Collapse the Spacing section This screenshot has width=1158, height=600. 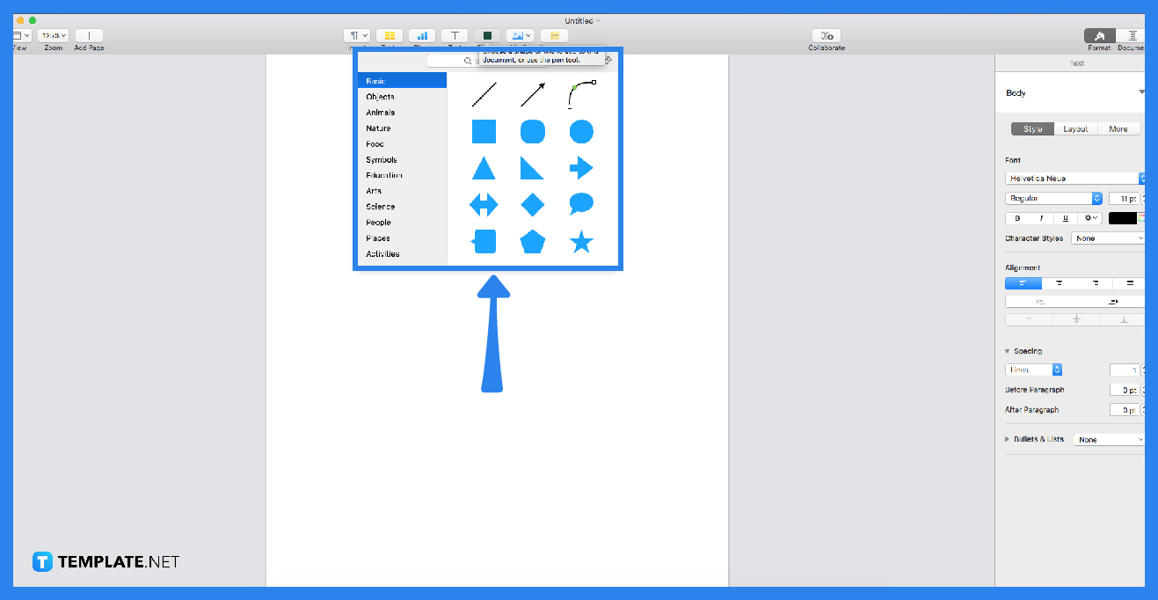1007,350
